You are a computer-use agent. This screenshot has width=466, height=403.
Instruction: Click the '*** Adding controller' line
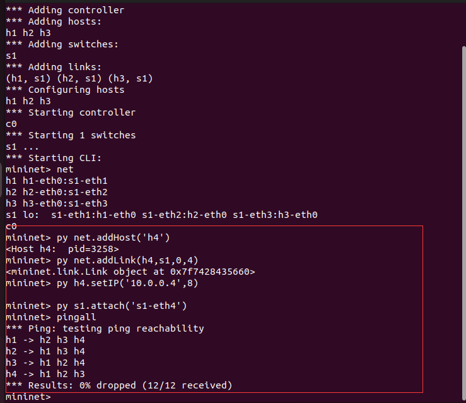(x=64, y=10)
